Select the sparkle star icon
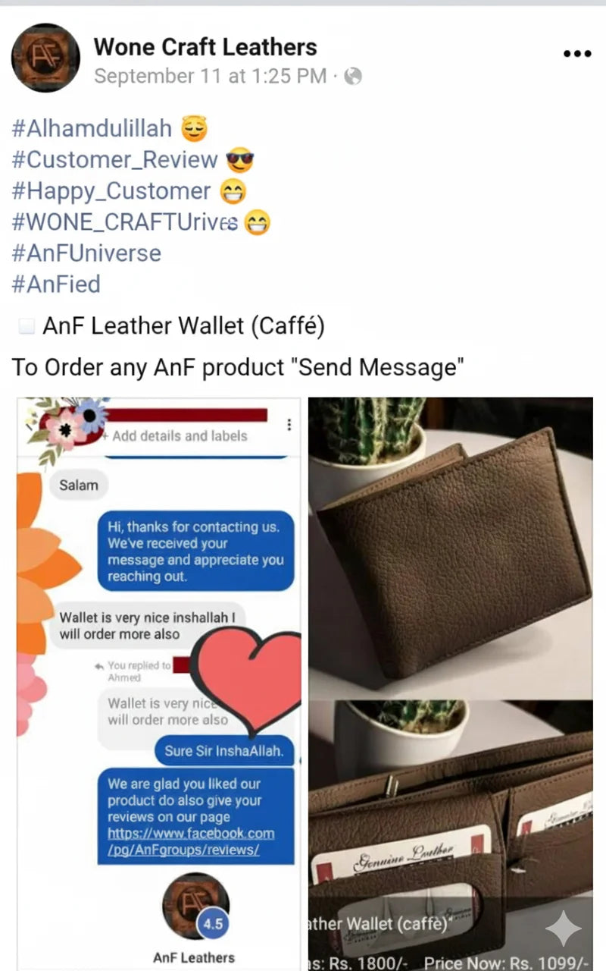The image size is (606, 971). 563,928
